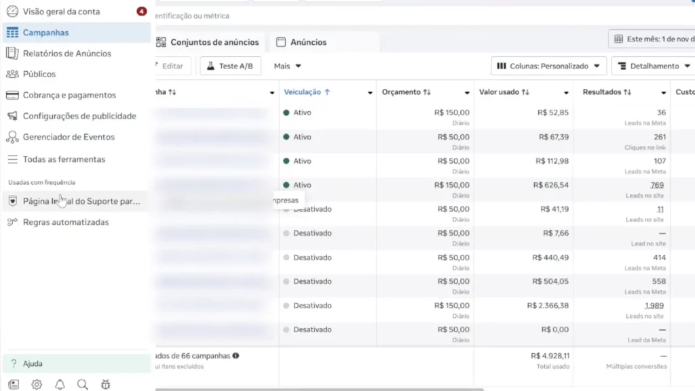695x391 pixels.
Task: Open the Mais dropdown
Action: tap(287, 66)
